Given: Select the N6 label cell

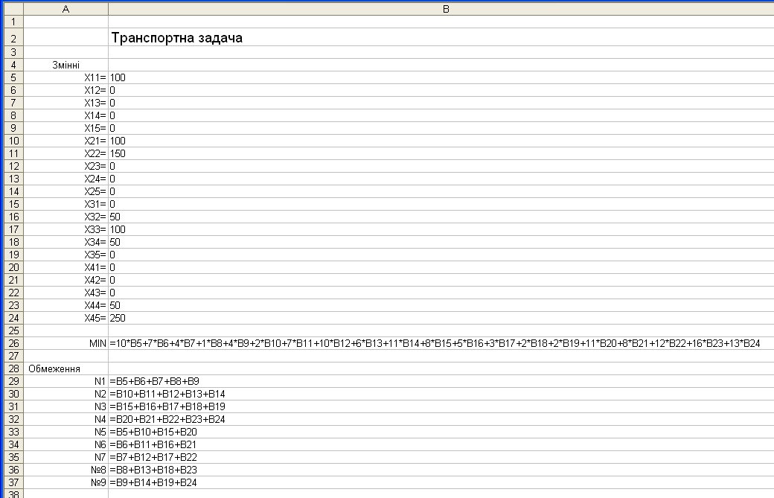Looking at the screenshot, I should pyautogui.click(x=65, y=444).
